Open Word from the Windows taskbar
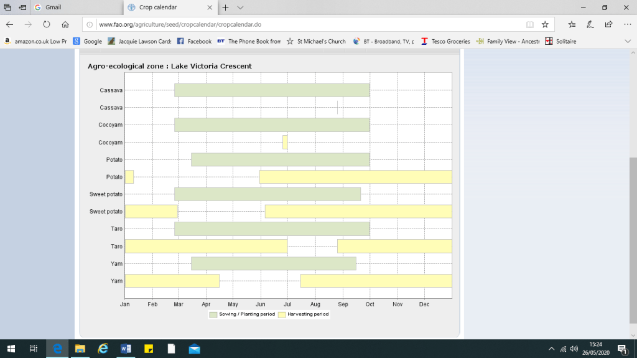The width and height of the screenshot is (637, 358). [x=126, y=349]
